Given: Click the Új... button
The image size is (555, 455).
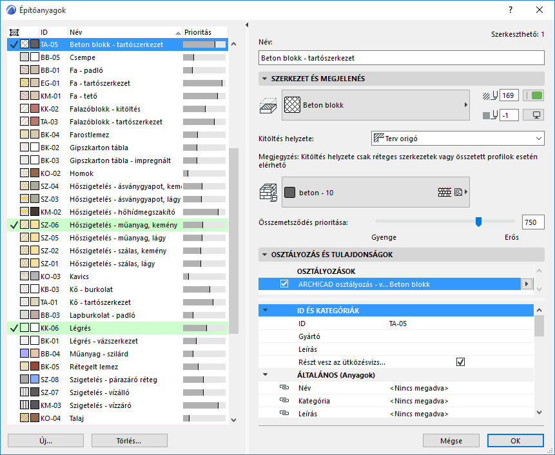Looking at the screenshot, I should tap(46, 441).
